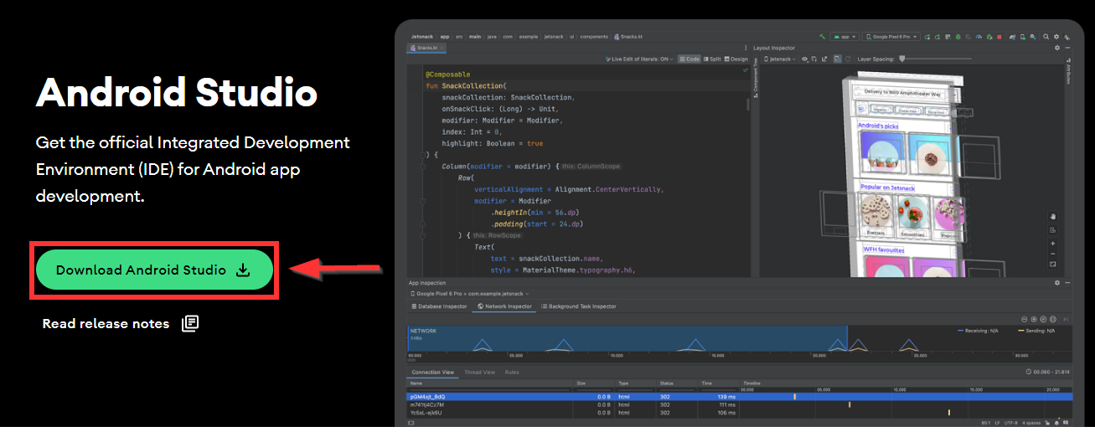Screen dimensions: 1095x437
Task: Open Live Edit of literals dropdown
Action: click(x=641, y=59)
